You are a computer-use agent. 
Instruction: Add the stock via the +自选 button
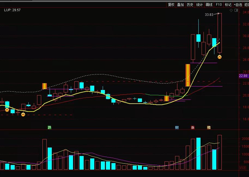pos(238,5)
